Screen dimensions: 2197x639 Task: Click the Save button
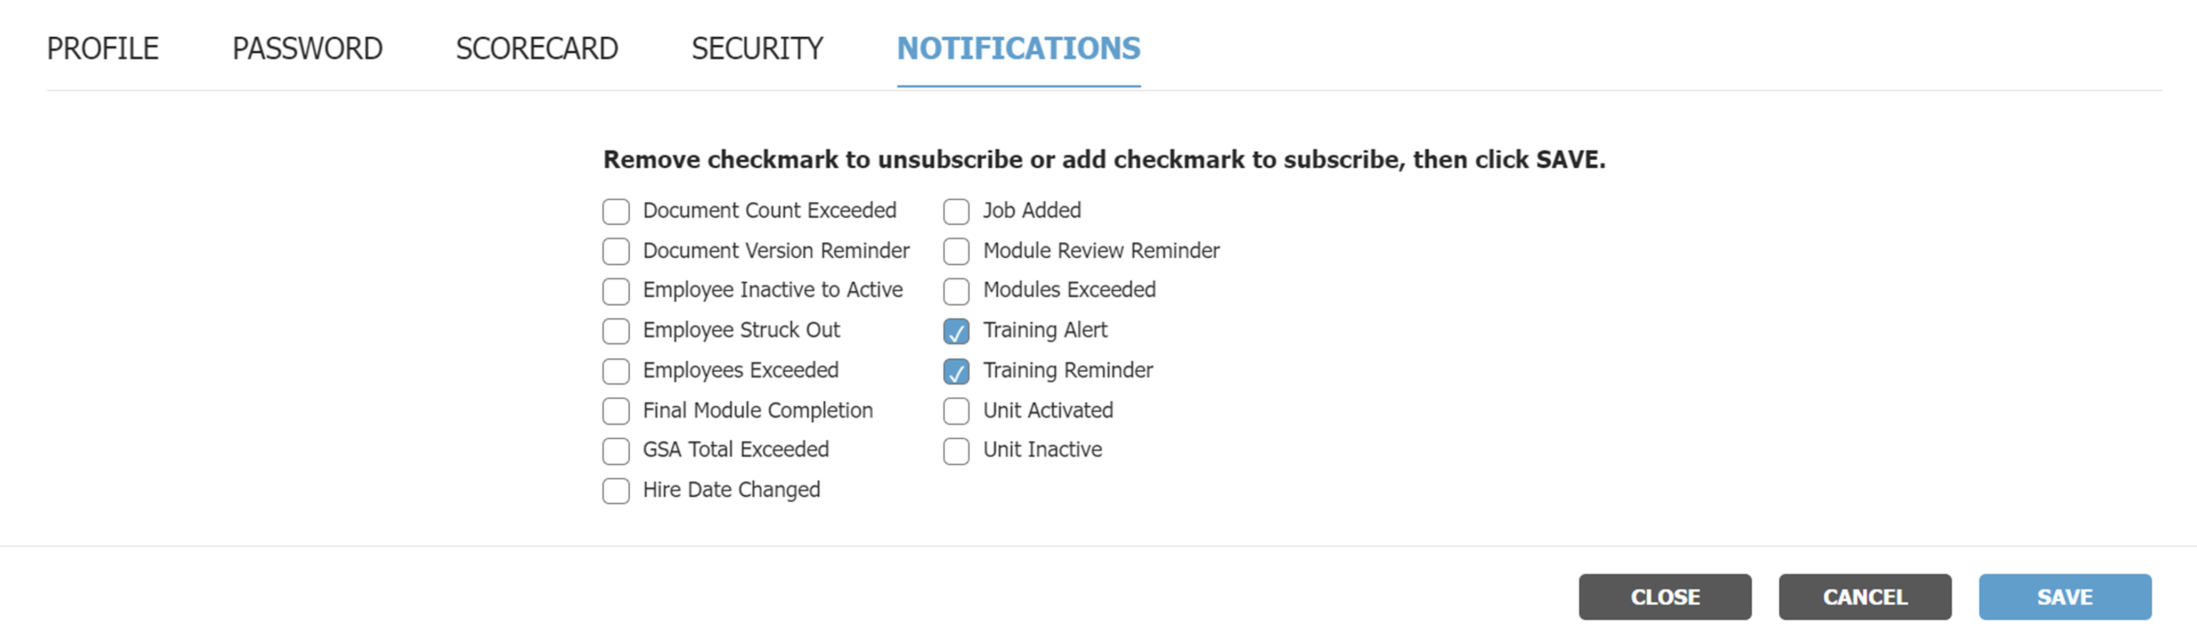(x=2064, y=596)
